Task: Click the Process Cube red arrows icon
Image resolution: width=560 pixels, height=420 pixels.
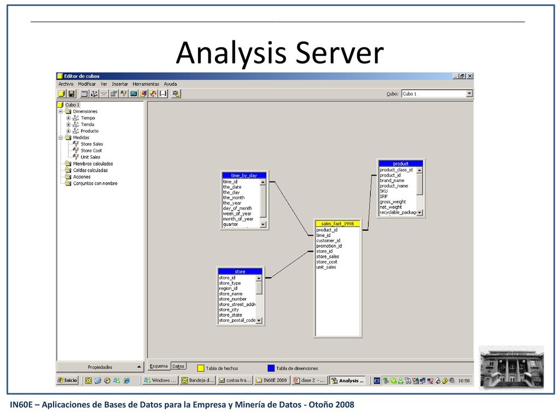Action: click(x=153, y=94)
